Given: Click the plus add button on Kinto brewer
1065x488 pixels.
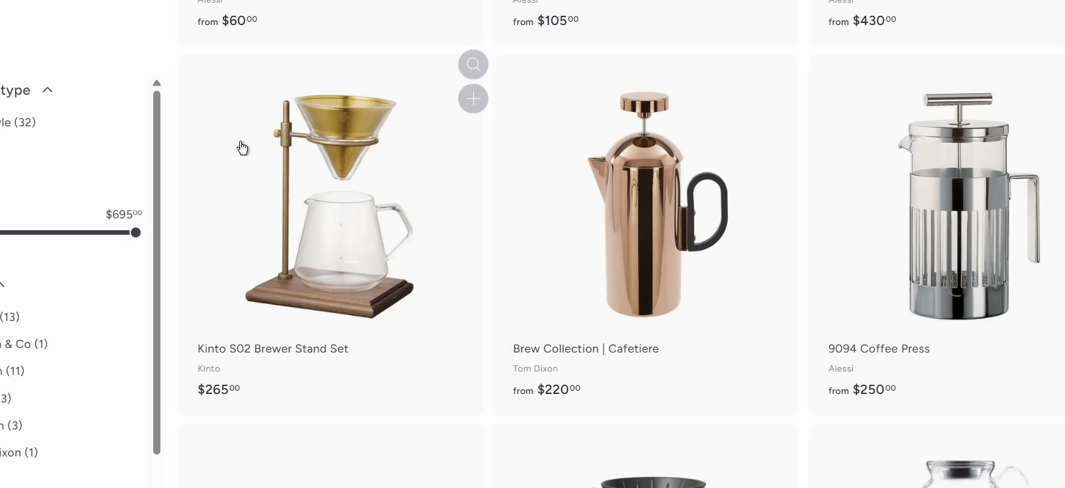Looking at the screenshot, I should pyautogui.click(x=473, y=99).
